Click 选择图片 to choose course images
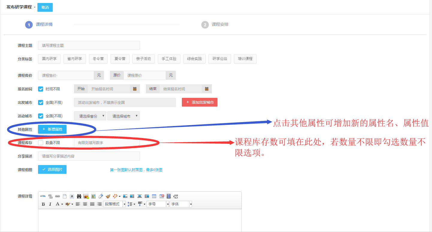The height and width of the screenshot is (232, 432). 52,170
